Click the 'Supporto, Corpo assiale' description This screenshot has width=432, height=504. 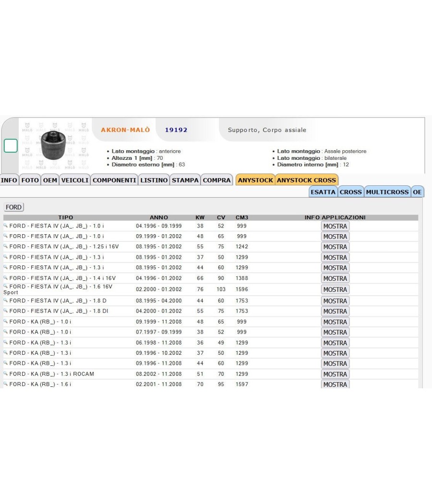(267, 130)
